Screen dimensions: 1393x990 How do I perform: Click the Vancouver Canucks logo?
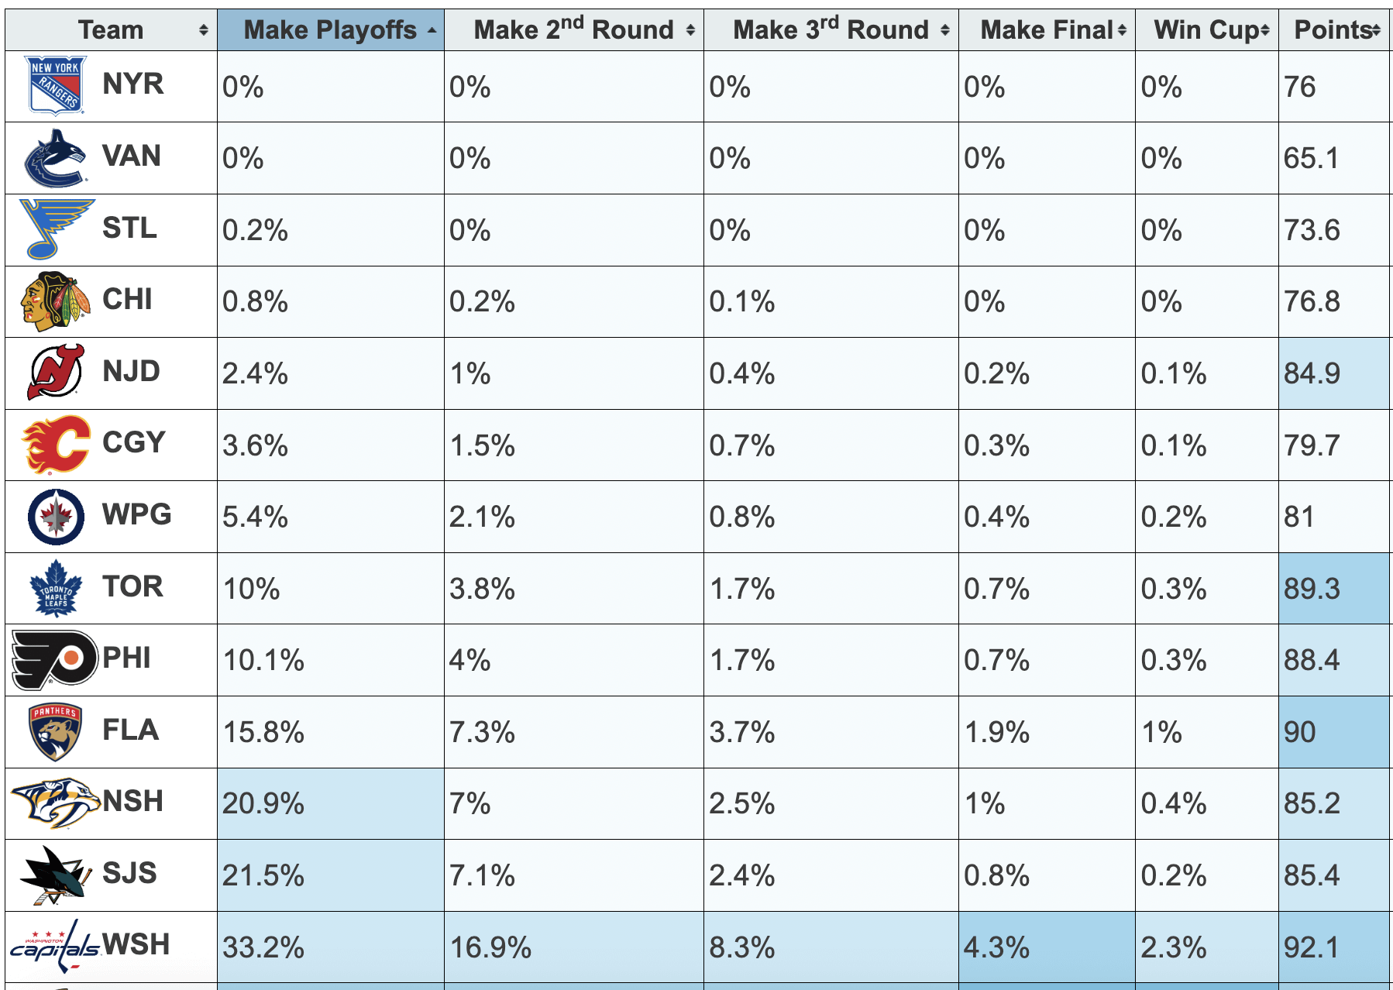pyautogui.click(x=55, y=158)
